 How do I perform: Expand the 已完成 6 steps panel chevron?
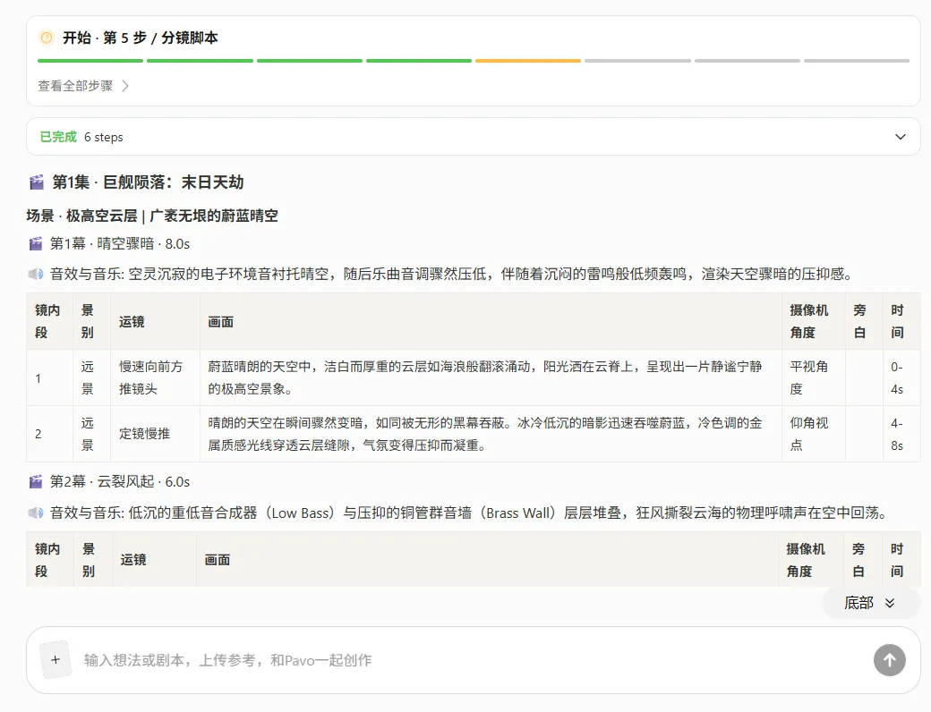(x=901, y=137)
